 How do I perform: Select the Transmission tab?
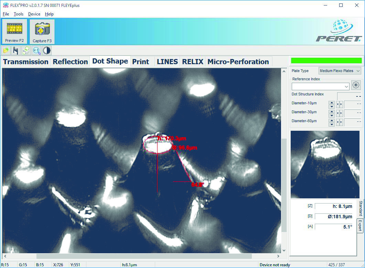click(x=26, y=62)
